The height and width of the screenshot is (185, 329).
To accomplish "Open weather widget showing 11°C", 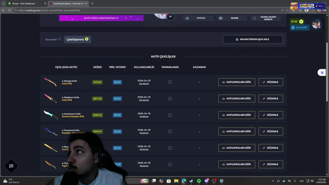I will 11,181.
